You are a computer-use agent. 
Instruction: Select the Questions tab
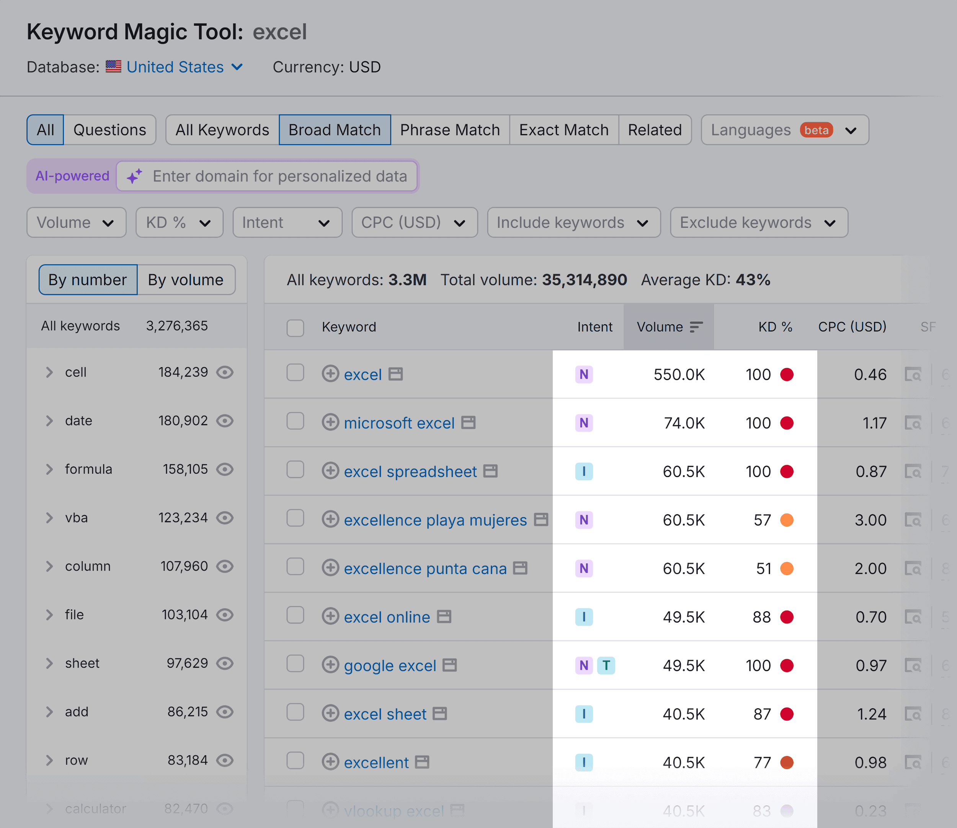click(x=109, y=130)
